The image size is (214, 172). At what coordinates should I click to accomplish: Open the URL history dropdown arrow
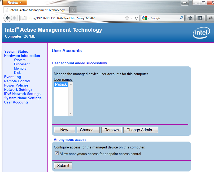132,18
